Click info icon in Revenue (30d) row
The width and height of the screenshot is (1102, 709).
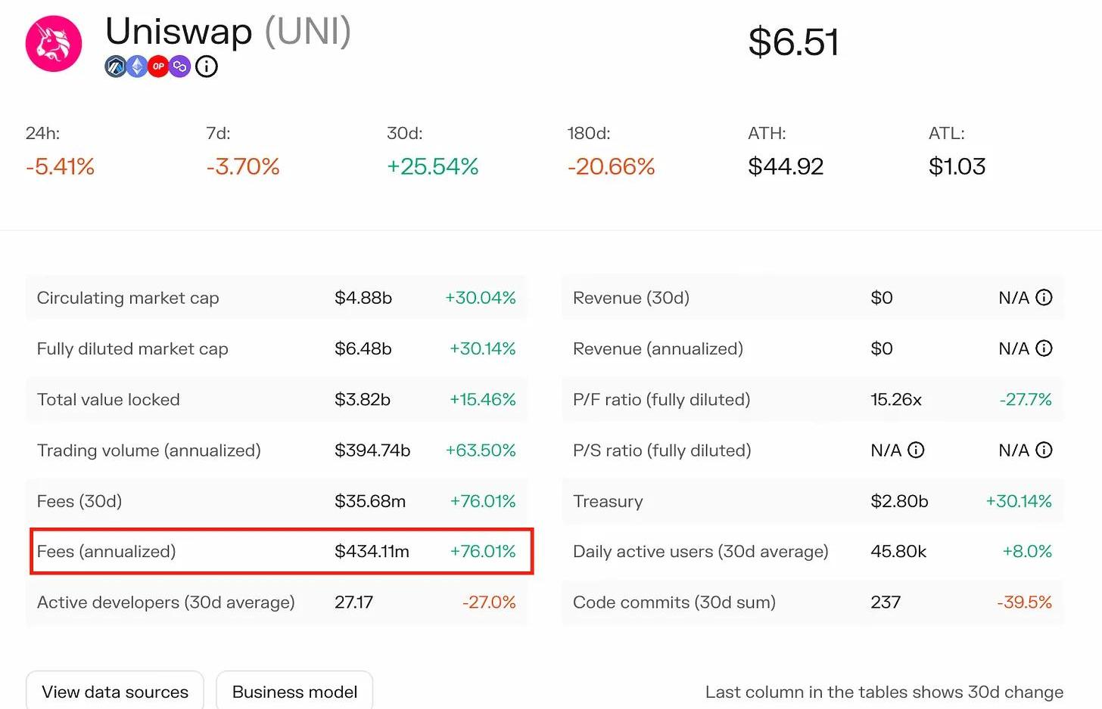point(1044,298)
